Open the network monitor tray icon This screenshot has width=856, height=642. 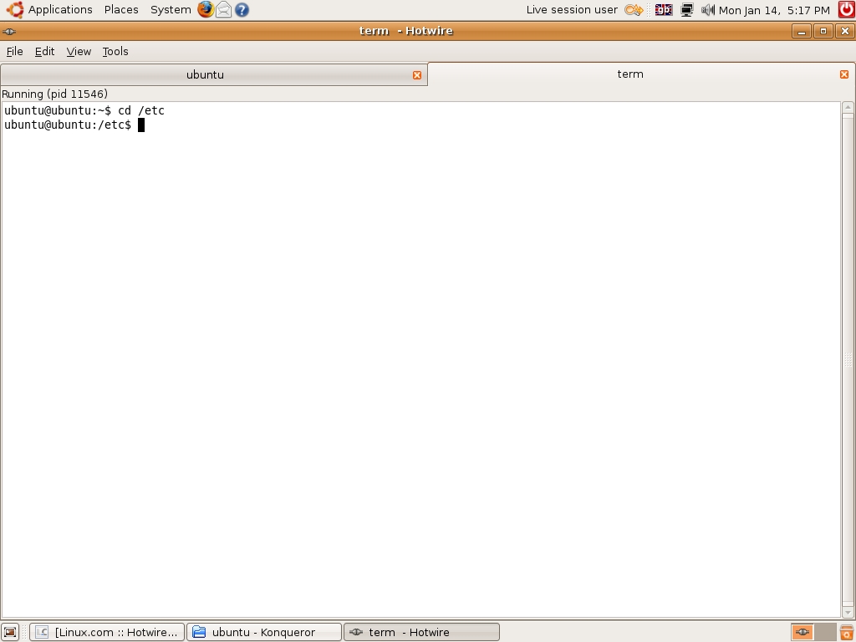687,10
